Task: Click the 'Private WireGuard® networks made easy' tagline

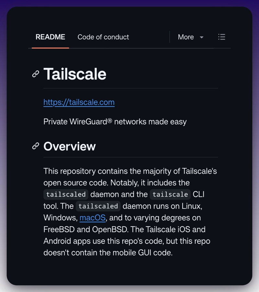Action: pos(115,122)
